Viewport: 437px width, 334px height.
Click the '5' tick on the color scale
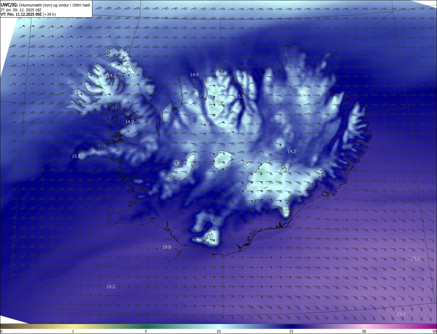click(x=146, y=331)
